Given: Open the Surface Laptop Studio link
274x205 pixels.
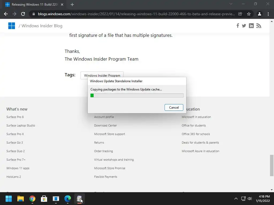Looking at the screenshot, I should pos(21,125).
